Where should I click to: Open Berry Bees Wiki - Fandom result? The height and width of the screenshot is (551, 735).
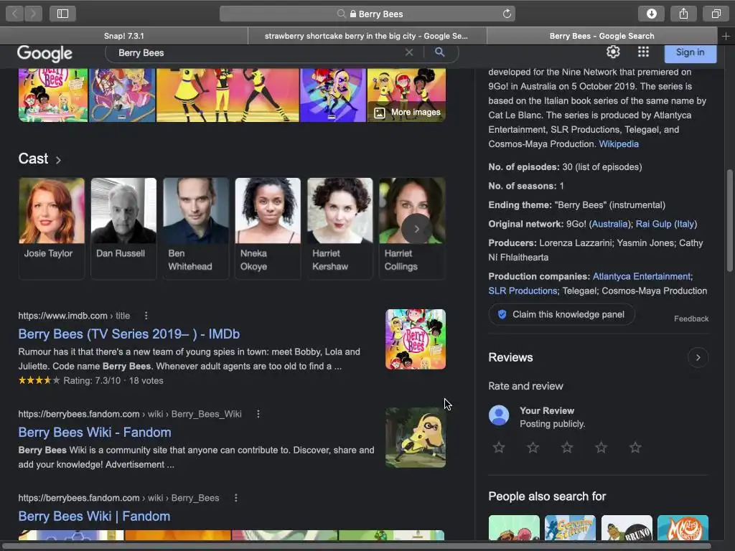tap(95, 433)
